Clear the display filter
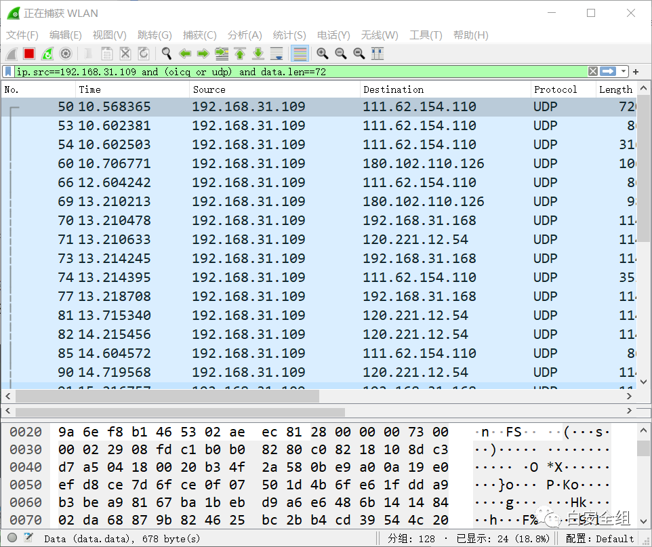Image resolution: width=652 pixels, height=547 pixels. (593, 72)
